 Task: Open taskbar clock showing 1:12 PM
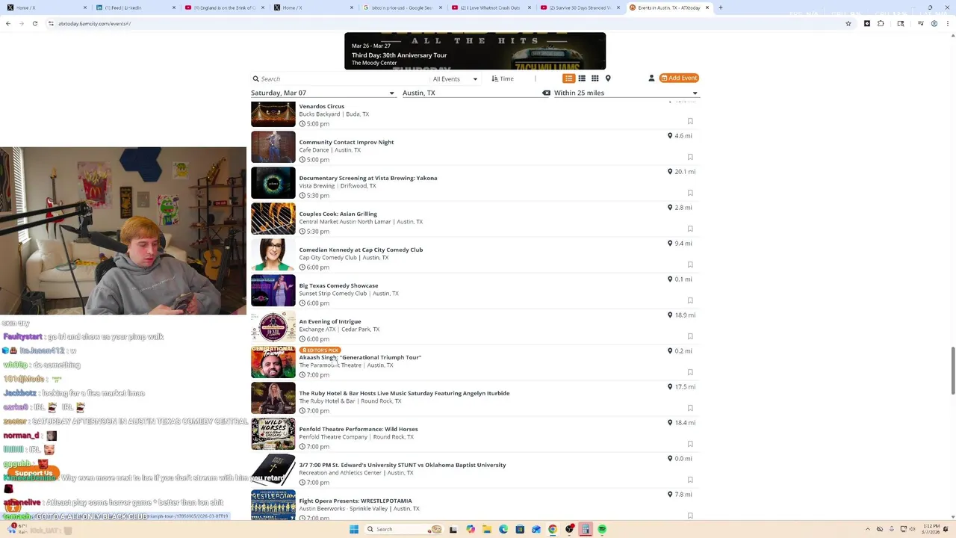click(x=931, y=529)
